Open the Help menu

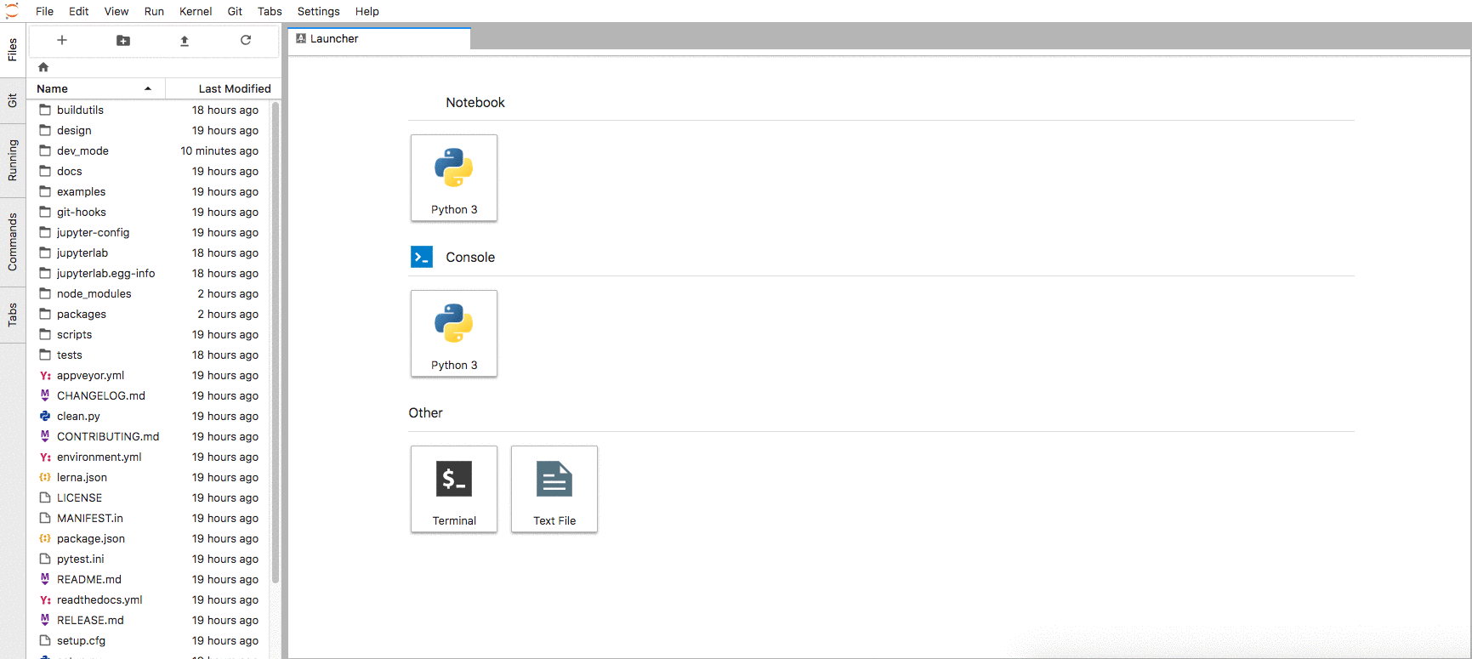point(367,11)
